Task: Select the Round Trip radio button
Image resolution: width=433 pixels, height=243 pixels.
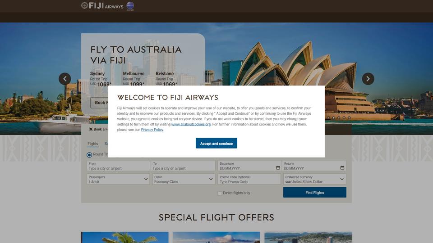Action: point(89,155)
